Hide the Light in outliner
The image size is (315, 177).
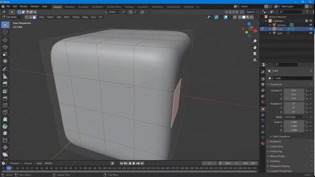click(311, 33)
